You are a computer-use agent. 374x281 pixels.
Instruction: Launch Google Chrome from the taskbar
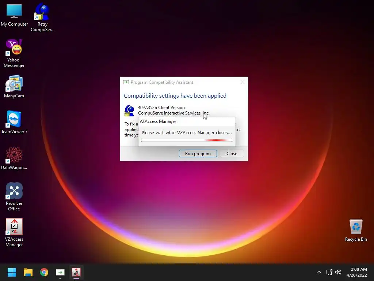(44, 272)
